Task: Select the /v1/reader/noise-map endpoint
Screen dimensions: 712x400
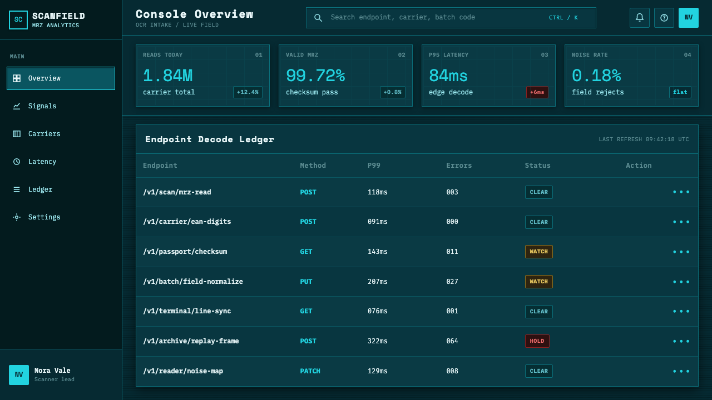Action: 183,371
